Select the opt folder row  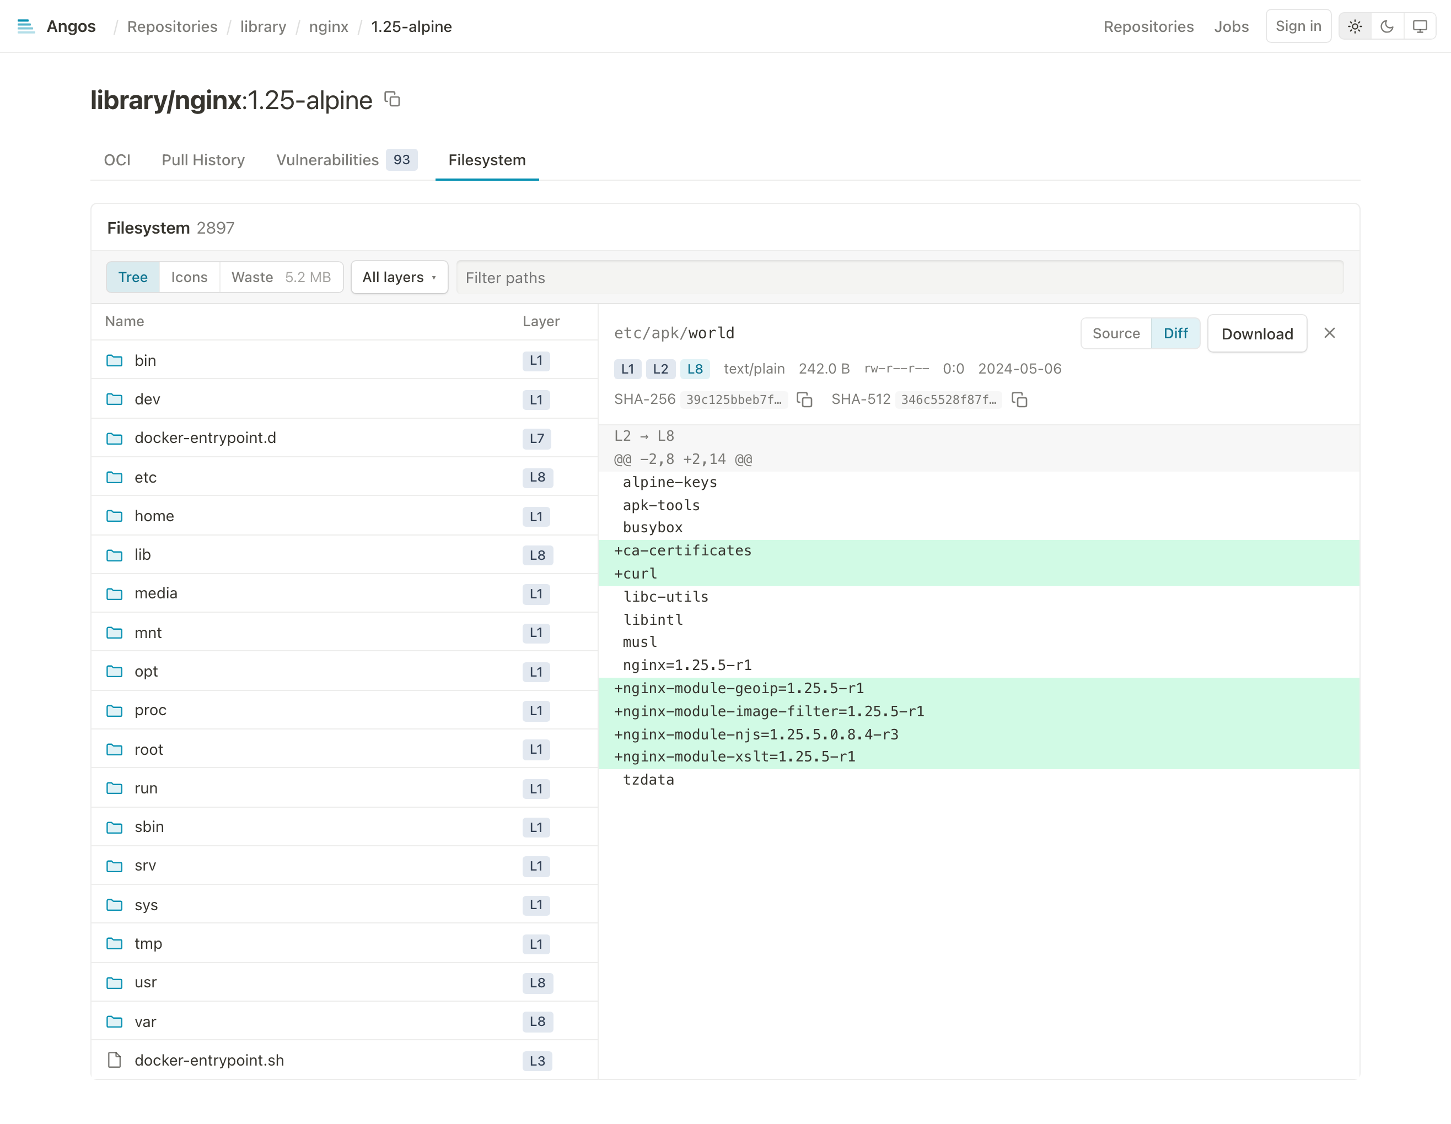(344, 671)
